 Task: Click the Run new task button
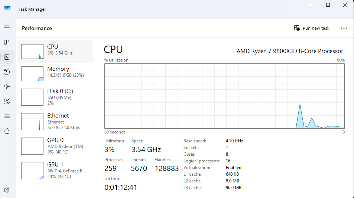(x=312, y=28)
